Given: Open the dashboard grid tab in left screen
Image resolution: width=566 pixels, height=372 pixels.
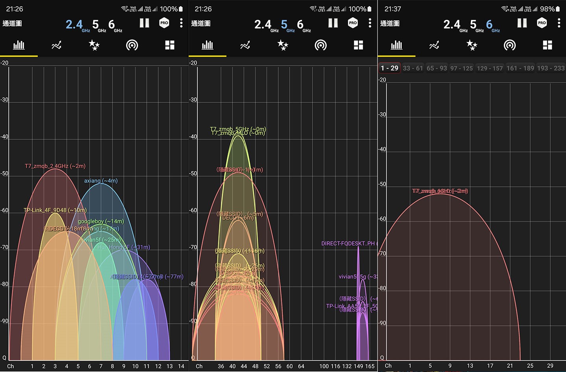Looking at the screenshot, I should 170,45.
